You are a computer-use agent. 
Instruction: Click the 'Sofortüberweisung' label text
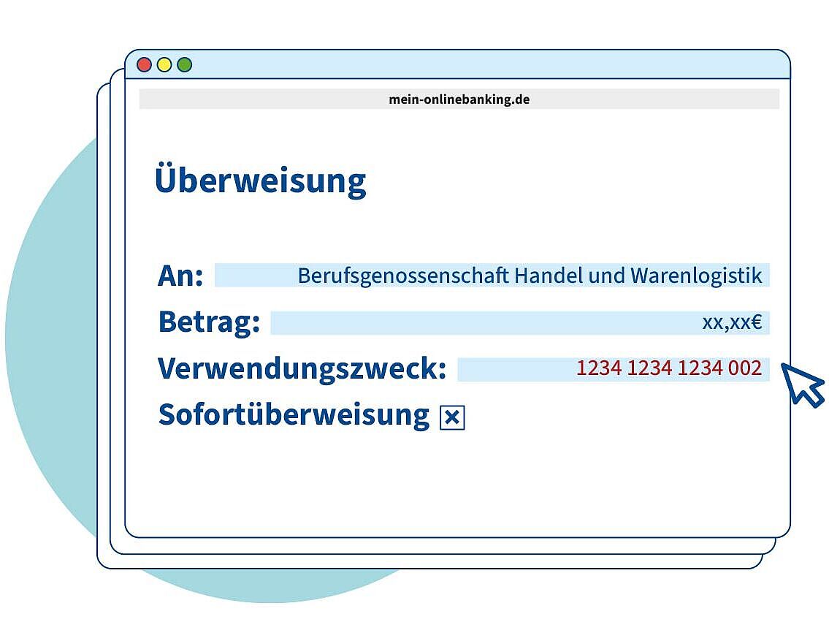tap(294, 415)
